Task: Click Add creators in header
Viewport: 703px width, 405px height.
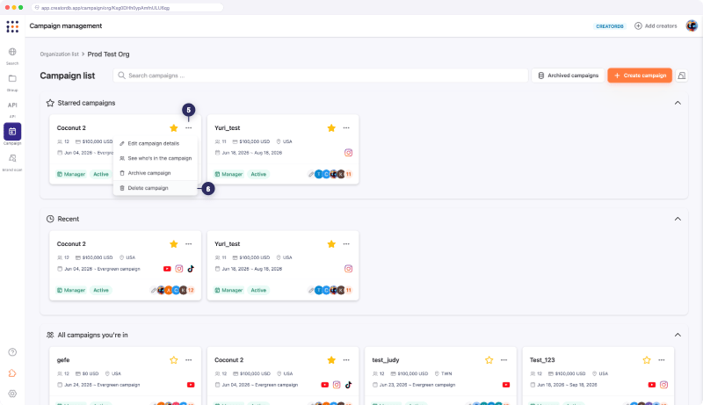Action: [x=656, y=26]
